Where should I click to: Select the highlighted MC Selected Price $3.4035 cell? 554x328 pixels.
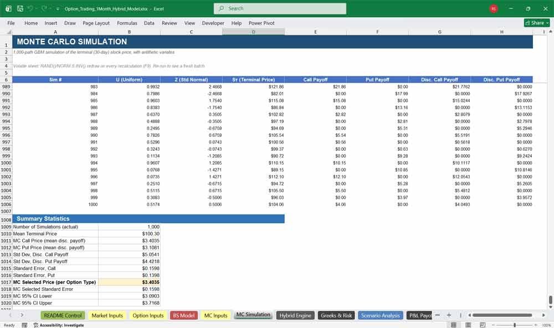click(129, 283)
